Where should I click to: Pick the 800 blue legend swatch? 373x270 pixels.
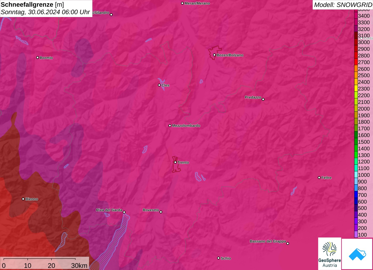[356, 188]
